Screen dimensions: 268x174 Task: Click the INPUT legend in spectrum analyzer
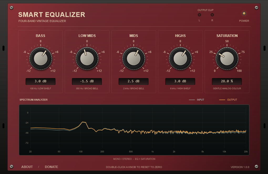pos(197,100)
